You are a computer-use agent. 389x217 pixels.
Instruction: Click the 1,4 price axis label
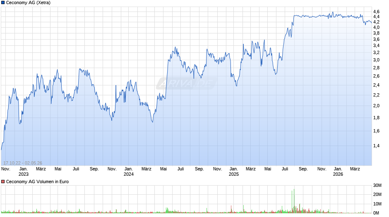click(x=376, y=146)
